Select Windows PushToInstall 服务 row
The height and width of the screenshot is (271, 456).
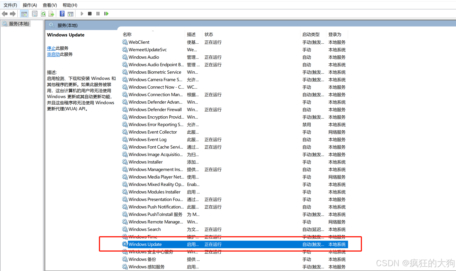[x=235, y=214]
